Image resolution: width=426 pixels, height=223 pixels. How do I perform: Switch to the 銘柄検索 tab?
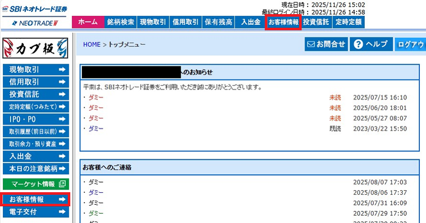[120, 22]
